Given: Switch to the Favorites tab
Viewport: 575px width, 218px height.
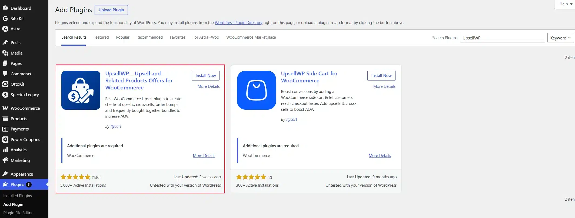Looking at the screenshot, I should point(178,37).
